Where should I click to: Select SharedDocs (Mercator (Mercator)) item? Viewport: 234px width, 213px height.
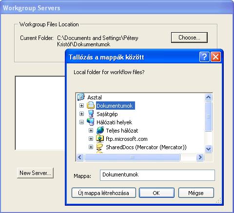pyautogui.click(x=146, y=147)
